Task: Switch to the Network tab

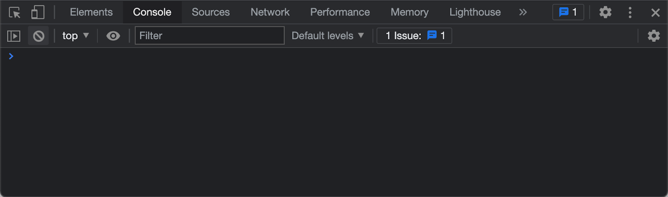Action: [270, 12]
